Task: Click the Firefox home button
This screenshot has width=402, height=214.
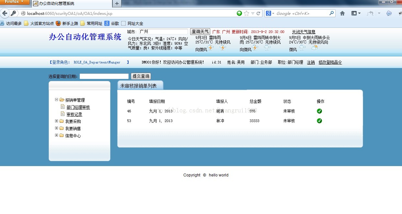Action: tap(342, 13)
